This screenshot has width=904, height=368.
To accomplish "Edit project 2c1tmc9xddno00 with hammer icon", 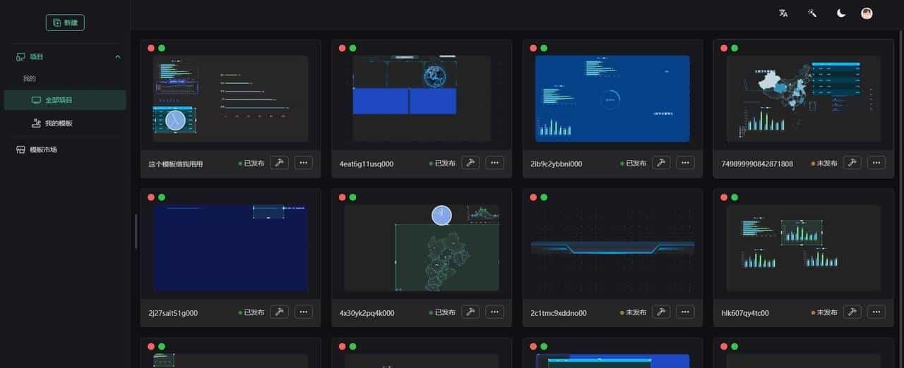I will pos(661,312).
